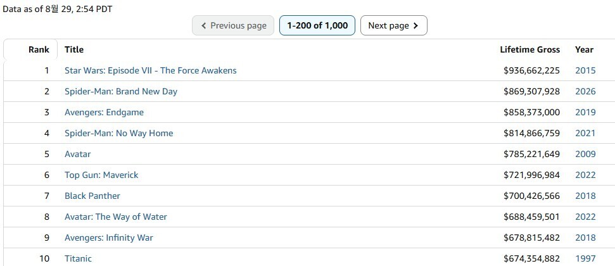Select Avengers: Endgame title link
The width and height of the screenshot is (615, 266).
pyautogui.click(x=104, y=112)
